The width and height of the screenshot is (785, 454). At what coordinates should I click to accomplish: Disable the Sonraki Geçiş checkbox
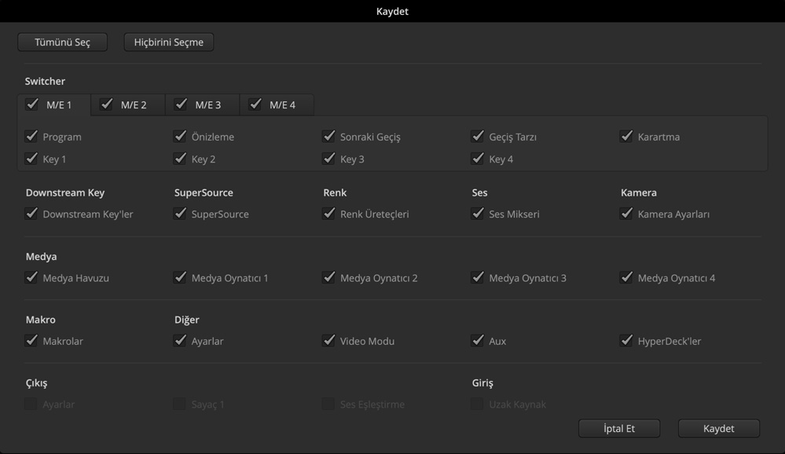328,137
